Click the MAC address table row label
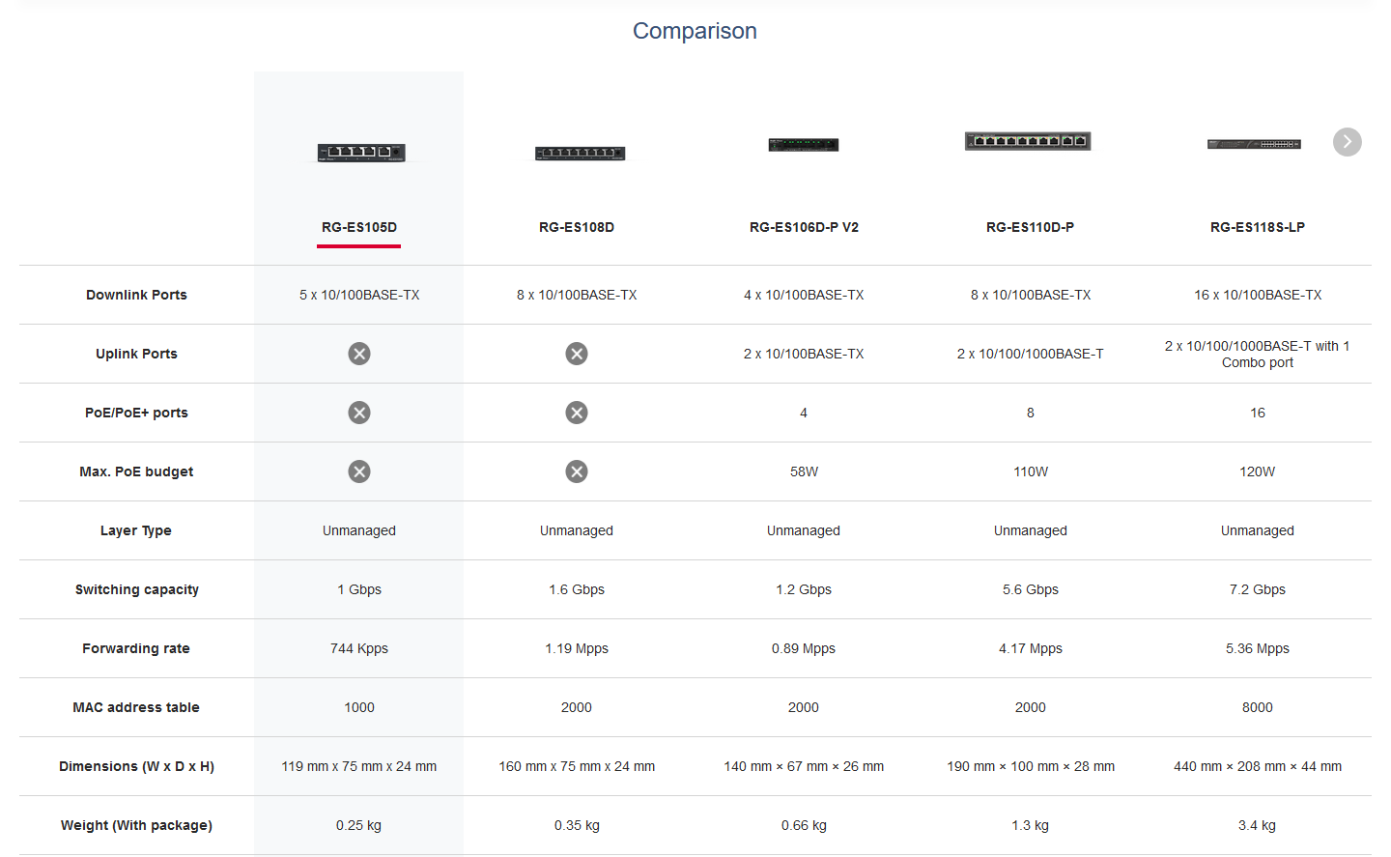This screenshot has width=1391, height=857. point(136,707)
